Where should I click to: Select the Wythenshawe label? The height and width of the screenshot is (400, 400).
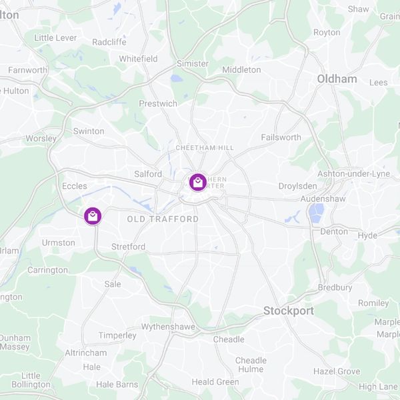tap(168, 327)
